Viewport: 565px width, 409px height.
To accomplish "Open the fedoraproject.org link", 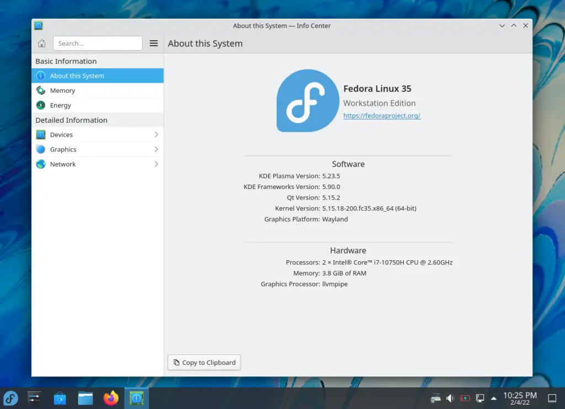I will 382,116.
